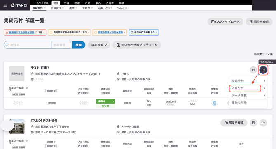Open the 部屋の登録が必要な建物 link
Screen dimensions: 276x149
(110, 32)
